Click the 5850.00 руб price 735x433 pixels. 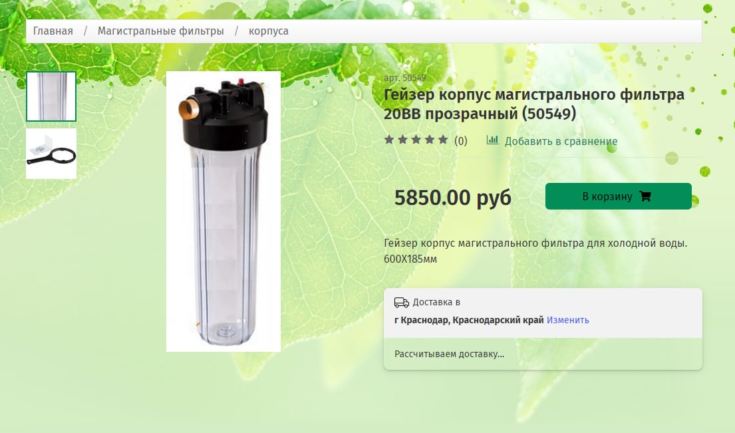453,198
